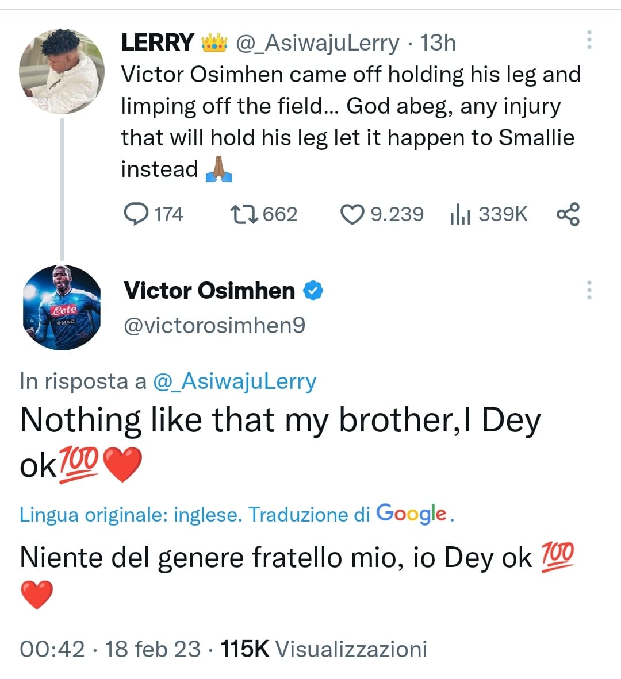Viewport: 621px width, 679px height.
Task: Click the reply icon on LERRY's tweet
Action: click(x=136, y=214)
